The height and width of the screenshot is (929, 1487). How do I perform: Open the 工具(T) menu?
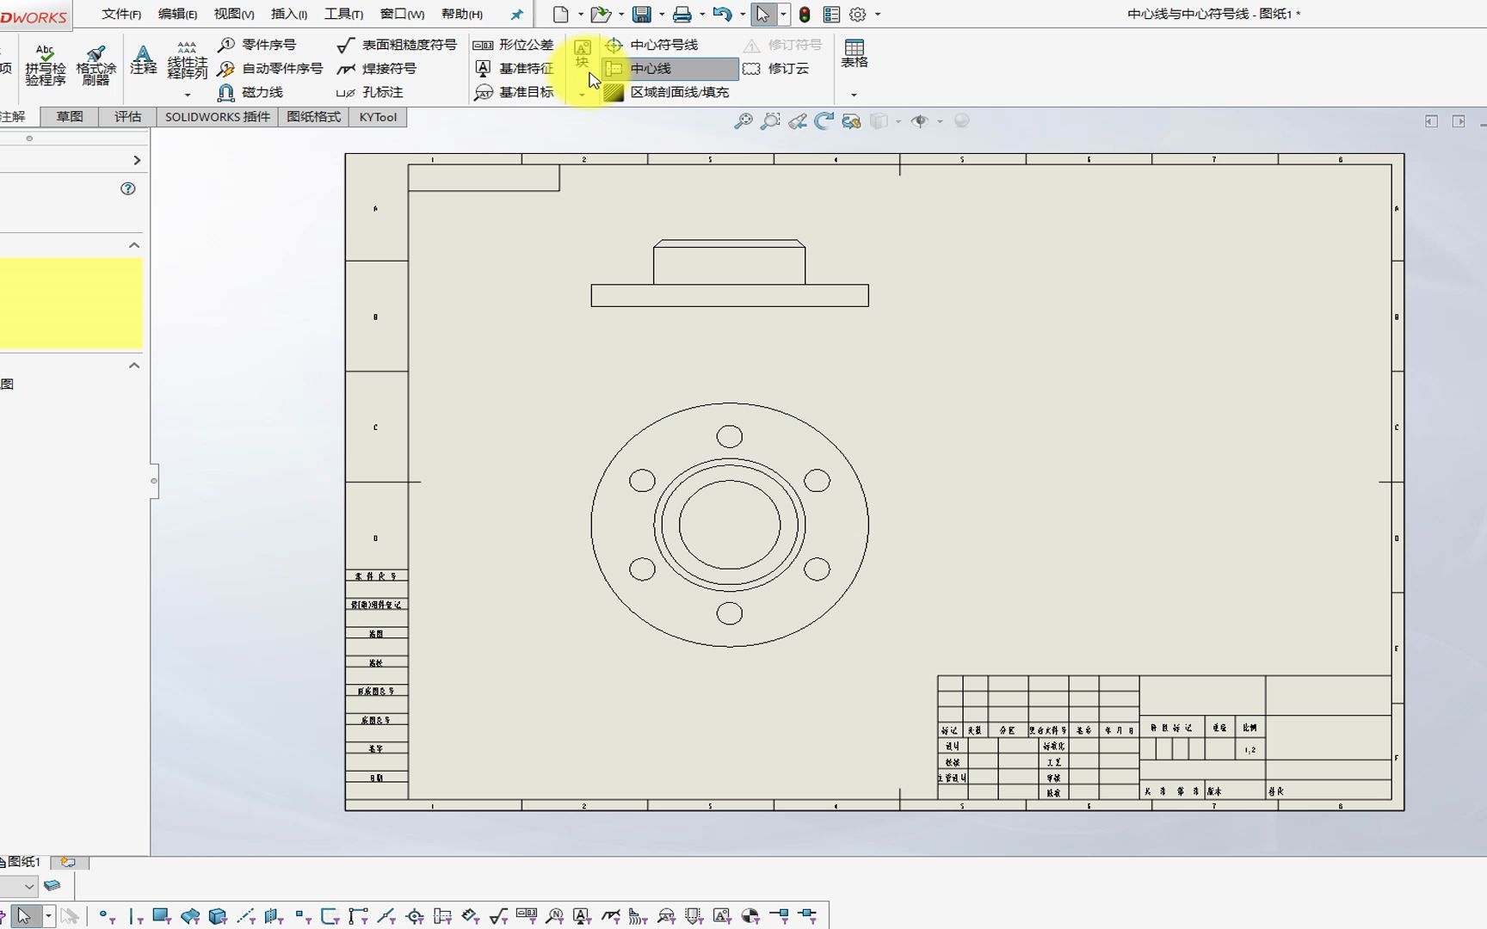tap(343, 15)
